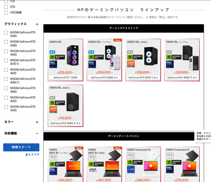This screenshot has width=211, height=182.
Task: Click Intel Core badge on OMEN 45L
Action: click(53, 64)
